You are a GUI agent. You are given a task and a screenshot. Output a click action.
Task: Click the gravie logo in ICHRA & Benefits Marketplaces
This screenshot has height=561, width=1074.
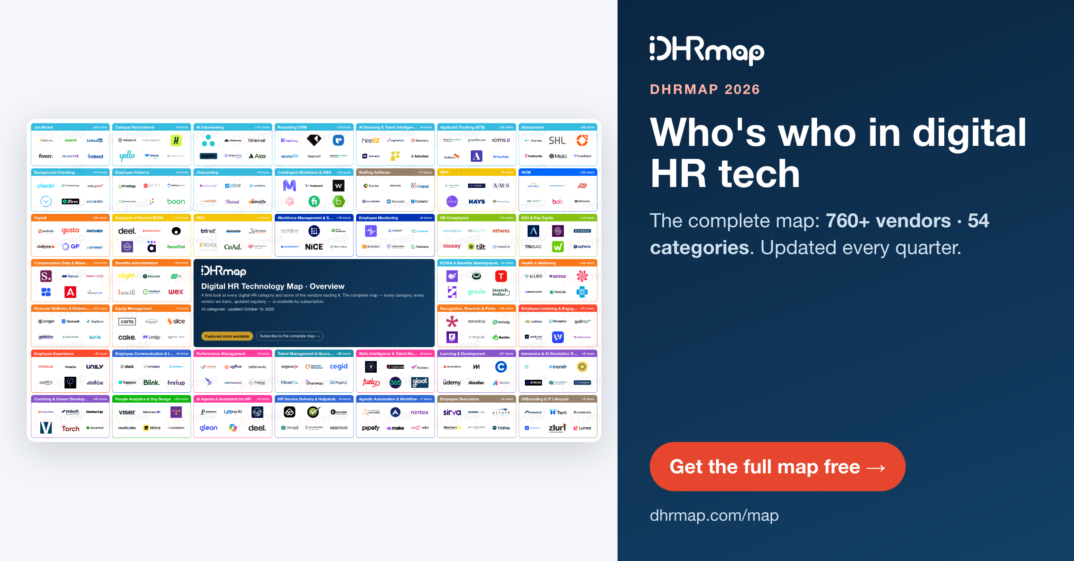tap(477, 292)
